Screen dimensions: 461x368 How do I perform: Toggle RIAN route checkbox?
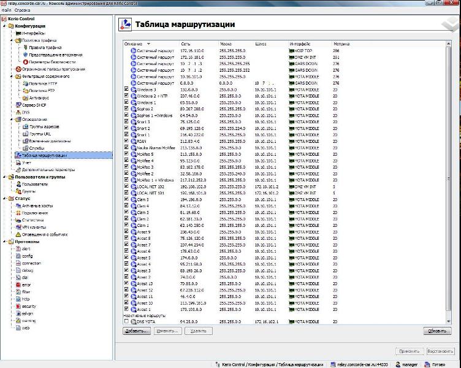[x=126, y=140]
